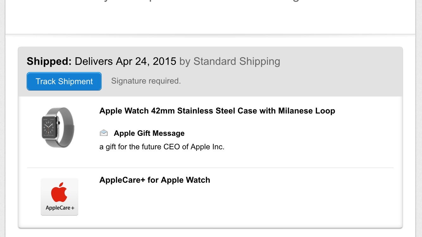Tap the AppleCare+ product icon
Viewport: 422px width, 237px height.
click(x=59, y=197)
